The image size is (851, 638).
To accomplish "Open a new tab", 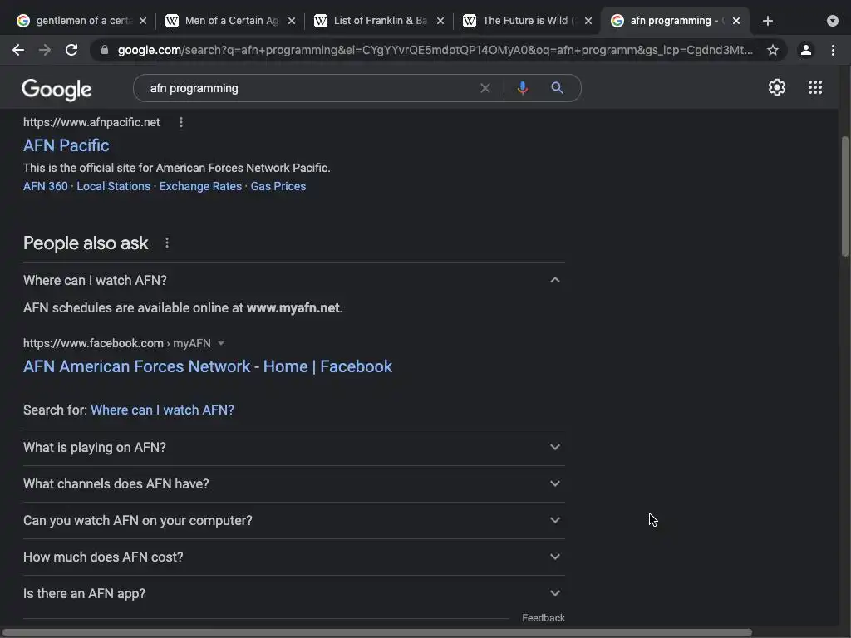I will click(x=767, y=21).
